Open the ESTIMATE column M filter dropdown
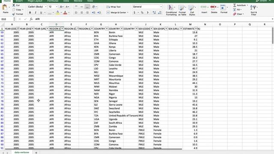Viewport: 274px width, 154px height. [196, 29]
